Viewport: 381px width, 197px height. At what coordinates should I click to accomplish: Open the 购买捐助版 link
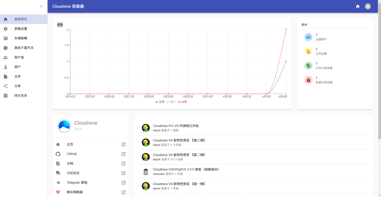pos(91,192)
